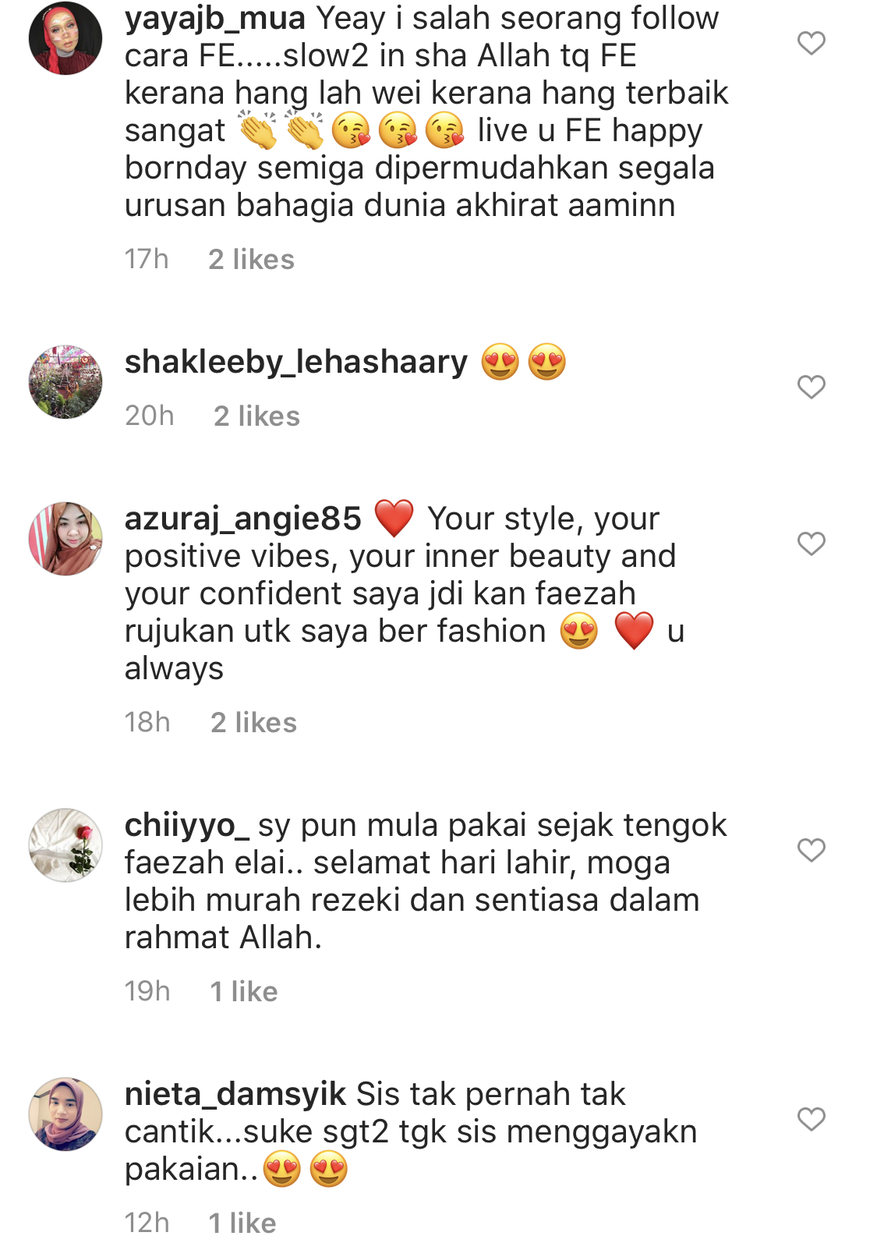View nieta_damsyik's profile avatar

(65, 1114)
